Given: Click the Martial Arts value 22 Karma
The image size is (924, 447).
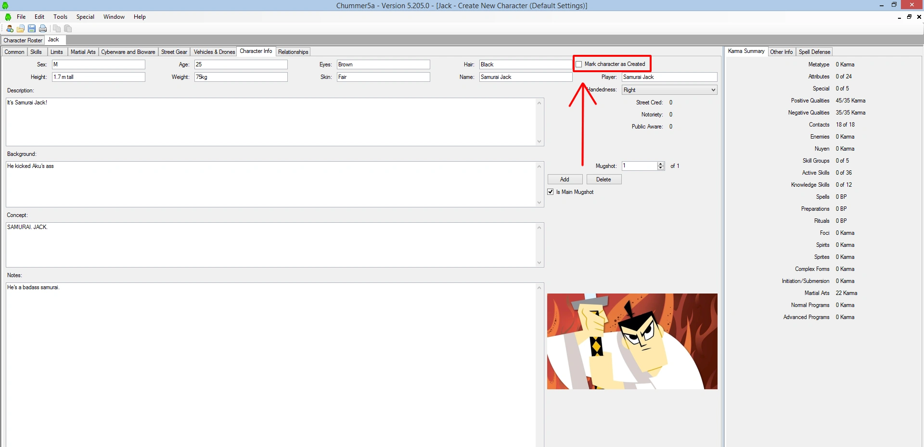Looking at the screenshot, I should pyautogui.click(x=847, y=293).
